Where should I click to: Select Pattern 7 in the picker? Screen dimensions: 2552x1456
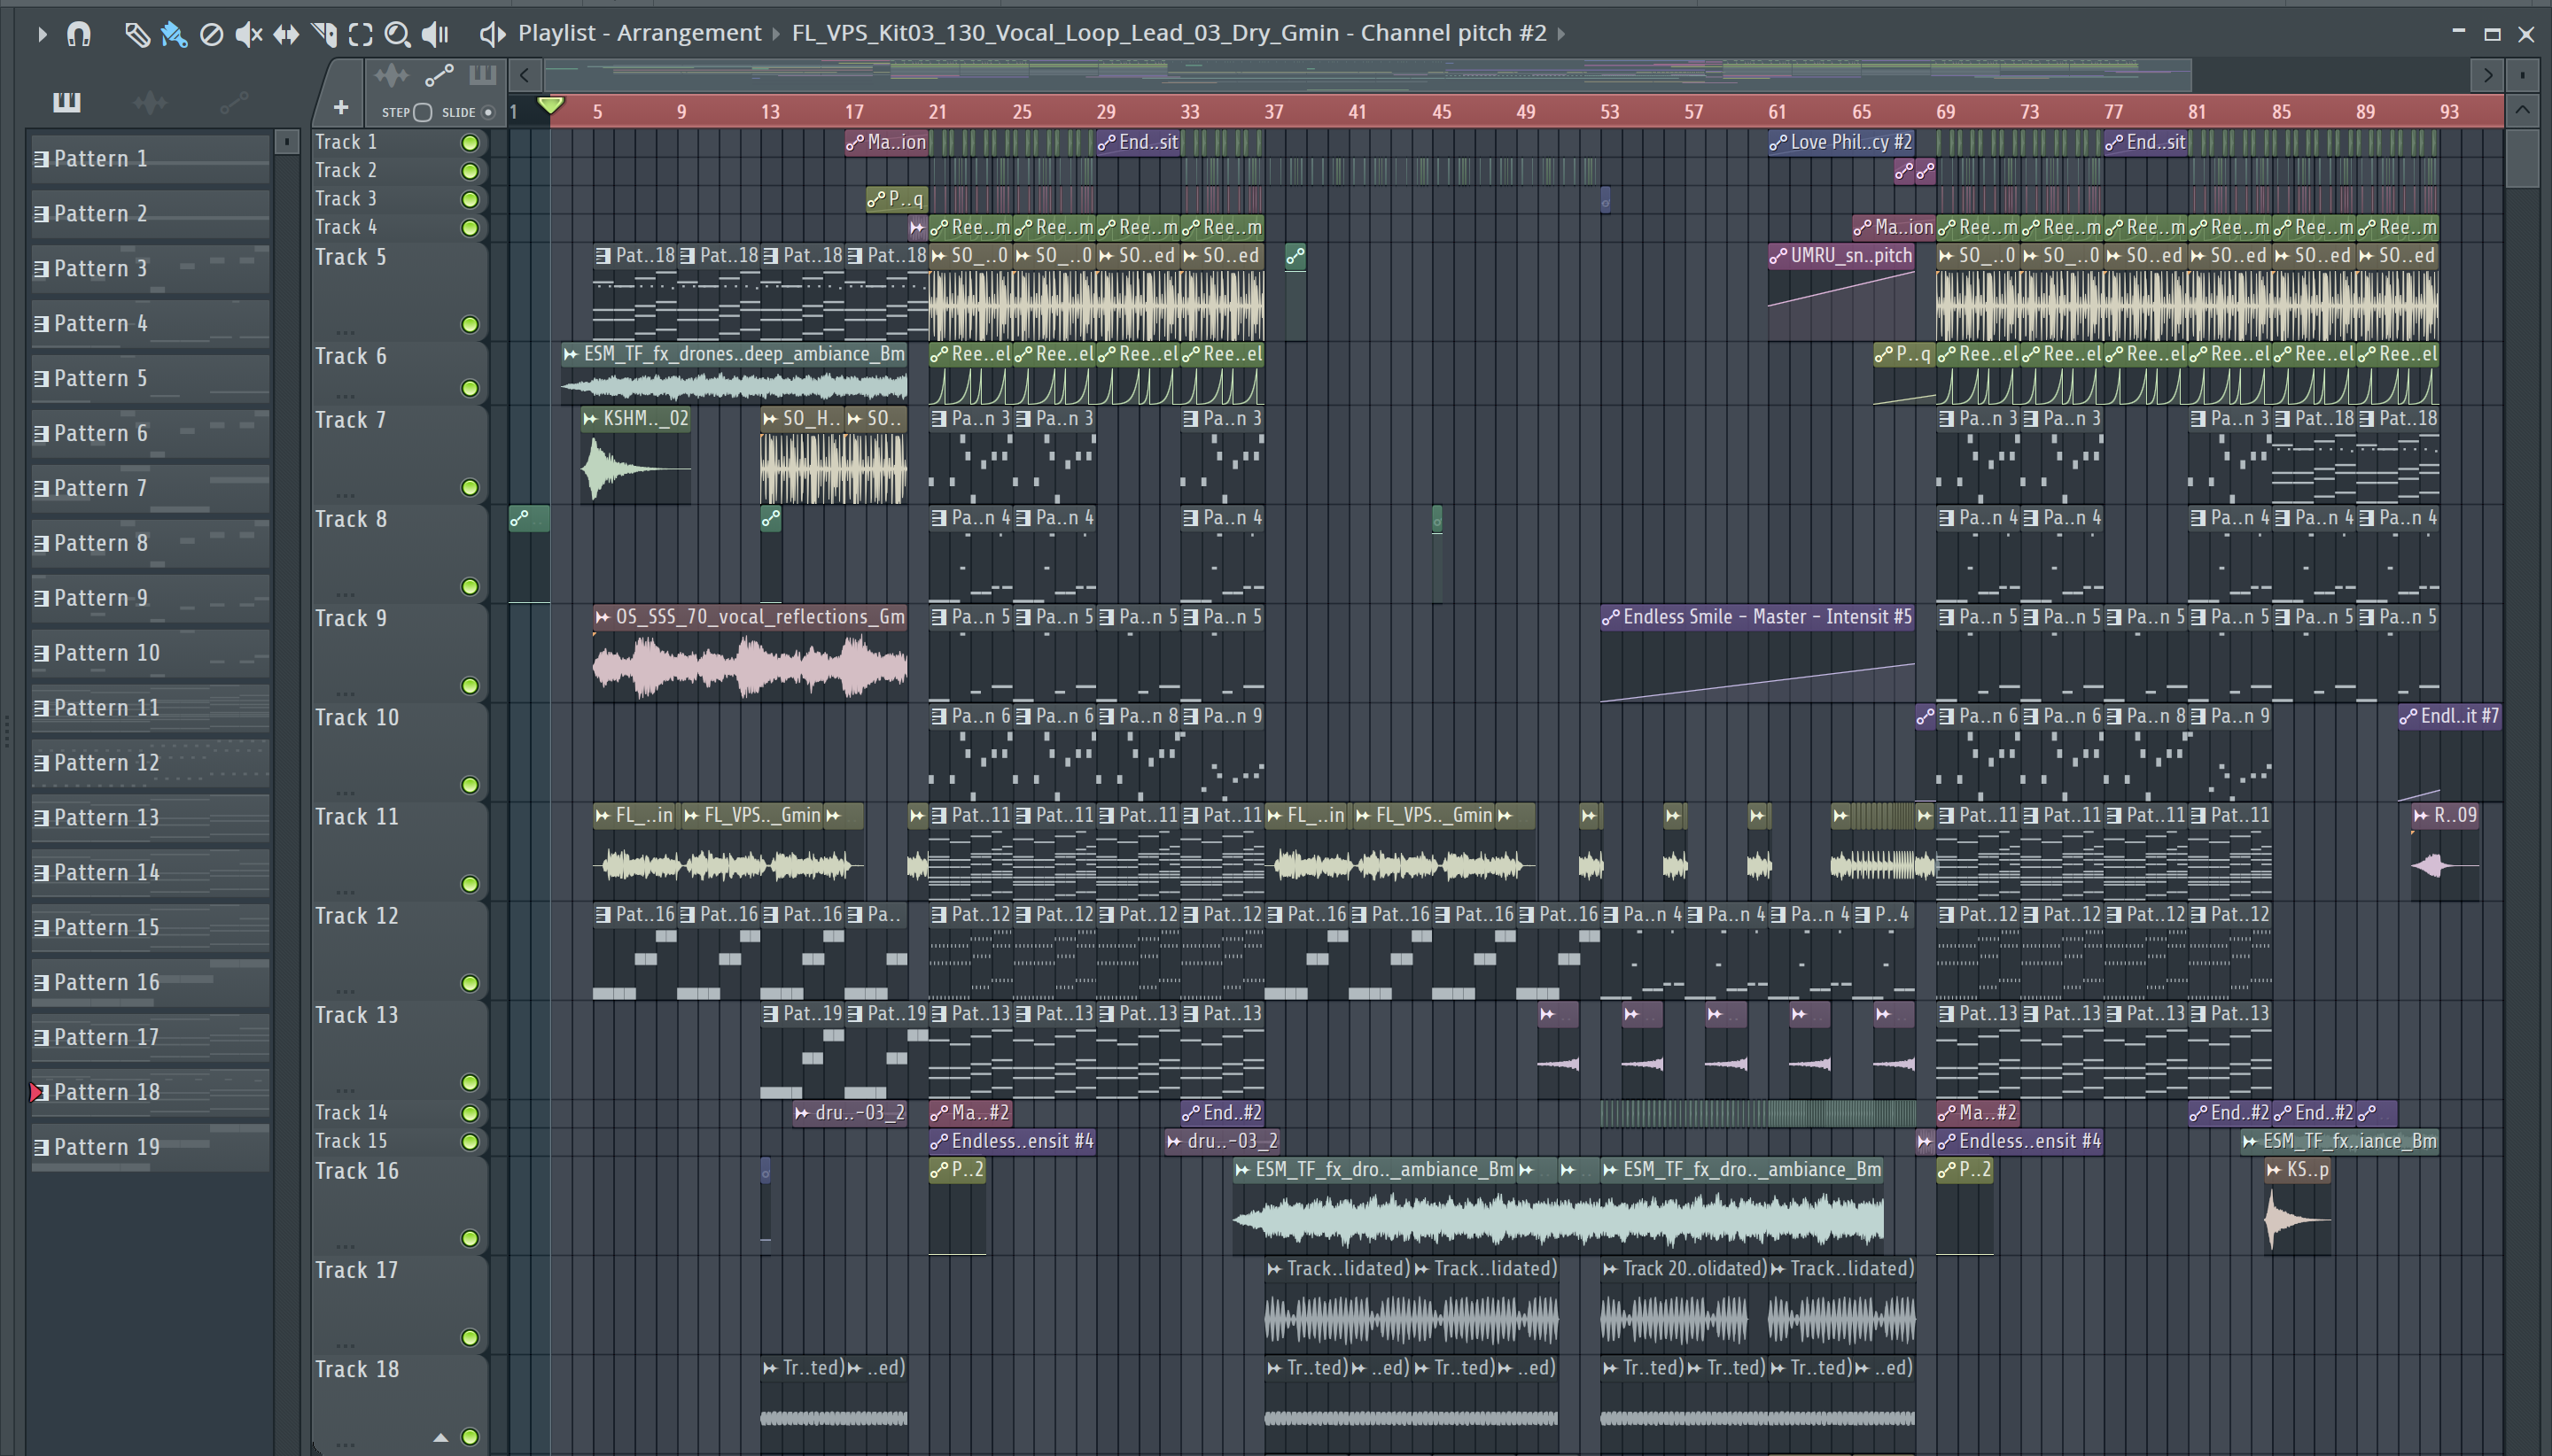150,488
